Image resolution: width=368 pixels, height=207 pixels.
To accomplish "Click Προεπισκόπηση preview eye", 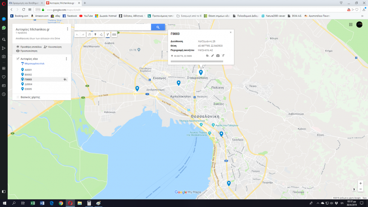I will tap(26, 51).
